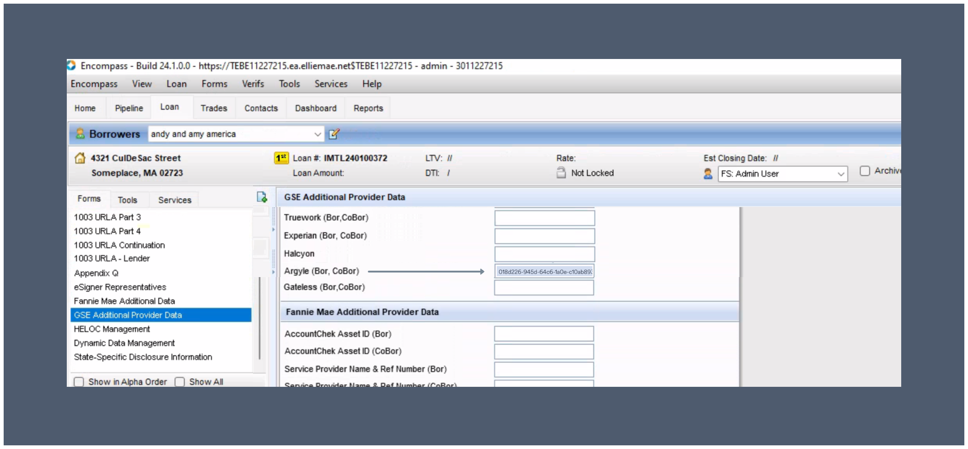Click the Not Locked padlock icon
Image resolution: width=968 pixels, height=449 pixels.
561,173
